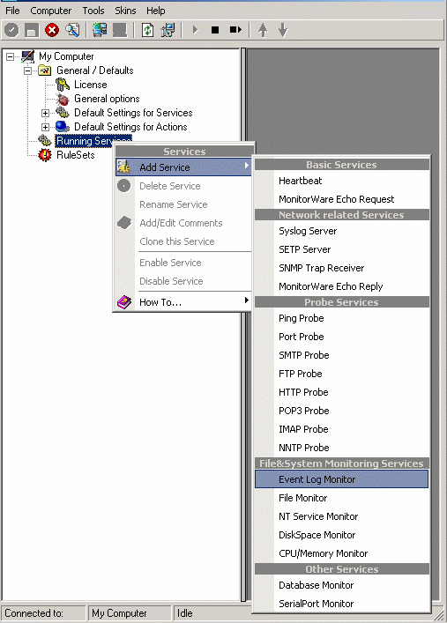
Task: Click the start service play button
Action: (195, 30)
